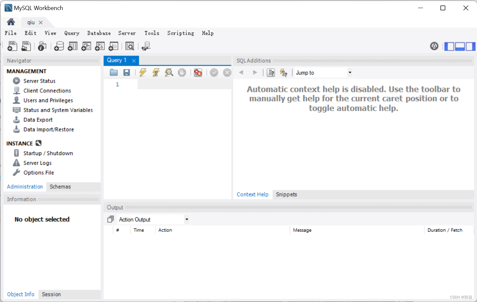The image size is (477, 302).
Task: Open Server Logs
Action: 37,163
